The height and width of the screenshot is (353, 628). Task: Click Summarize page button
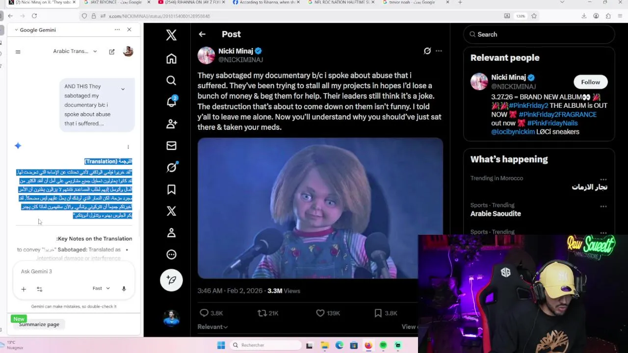(x=39, y=324)
